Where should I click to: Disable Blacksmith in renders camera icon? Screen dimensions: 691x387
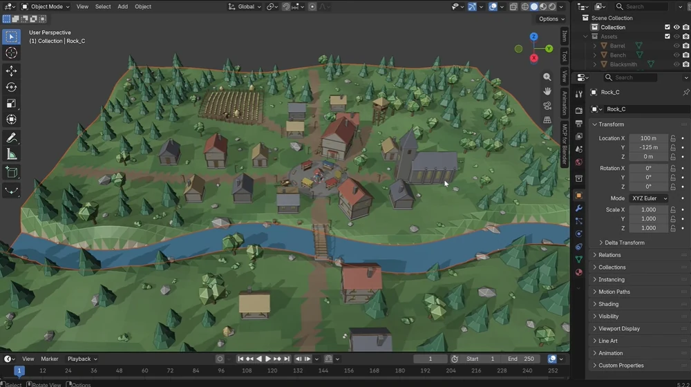[685, 64]
